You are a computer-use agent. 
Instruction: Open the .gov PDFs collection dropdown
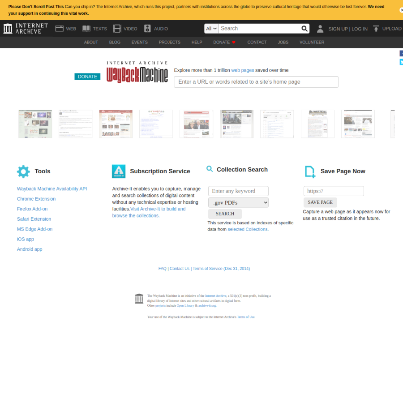pos(238,202)
